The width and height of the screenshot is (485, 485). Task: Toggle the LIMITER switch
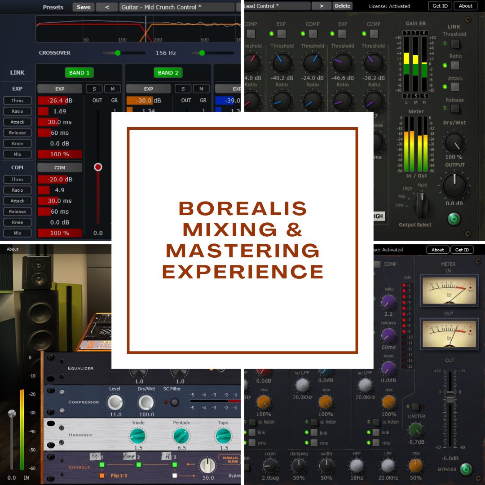[x=415, y=406]
